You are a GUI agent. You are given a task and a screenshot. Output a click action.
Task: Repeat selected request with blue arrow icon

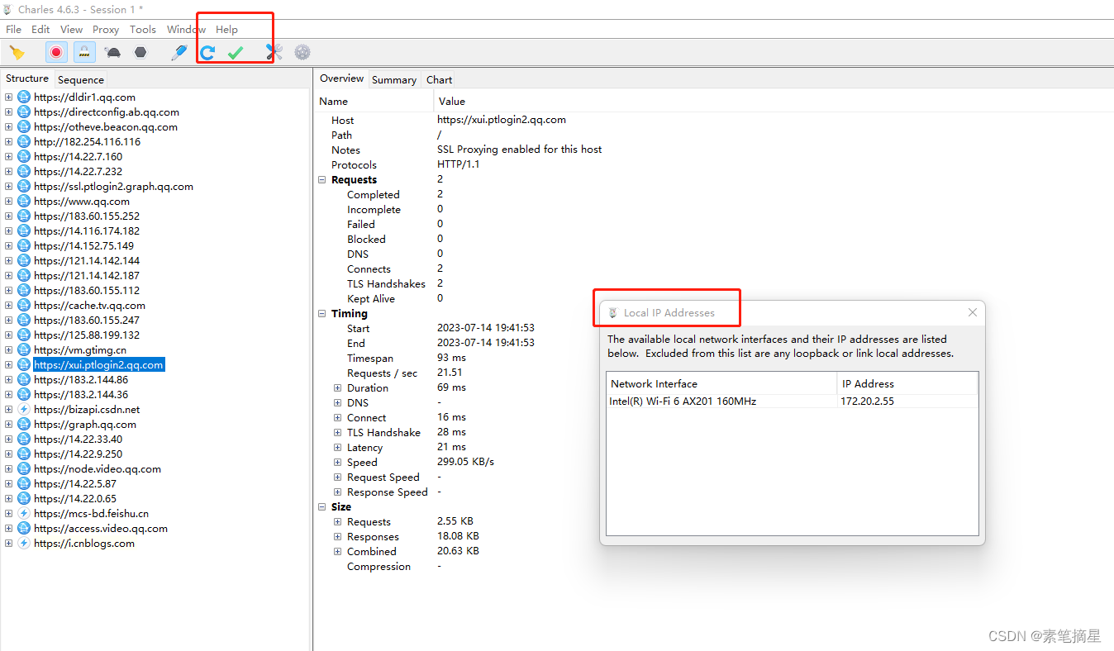pos(207,53)
